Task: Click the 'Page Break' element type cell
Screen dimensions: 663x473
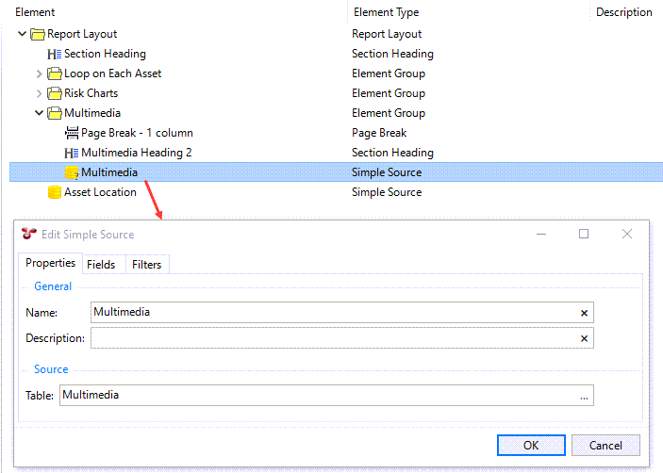Action: pos(379,133)
